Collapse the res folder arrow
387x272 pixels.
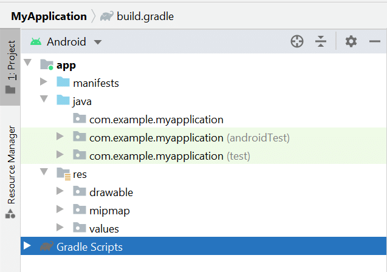44,171
